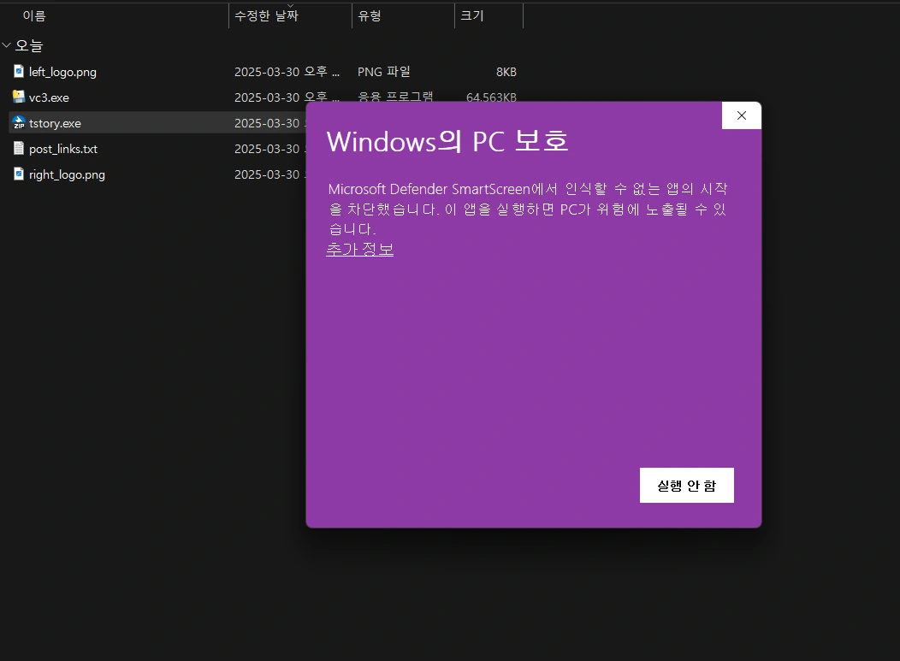Click the vc3.exe application icon
This screenshot has height=661, width=900.
[19, 97]
